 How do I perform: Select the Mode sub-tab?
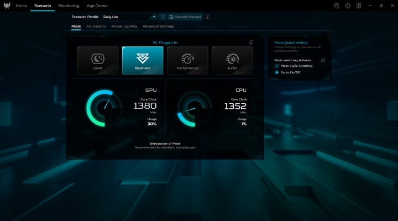click(x=76, y=26)
